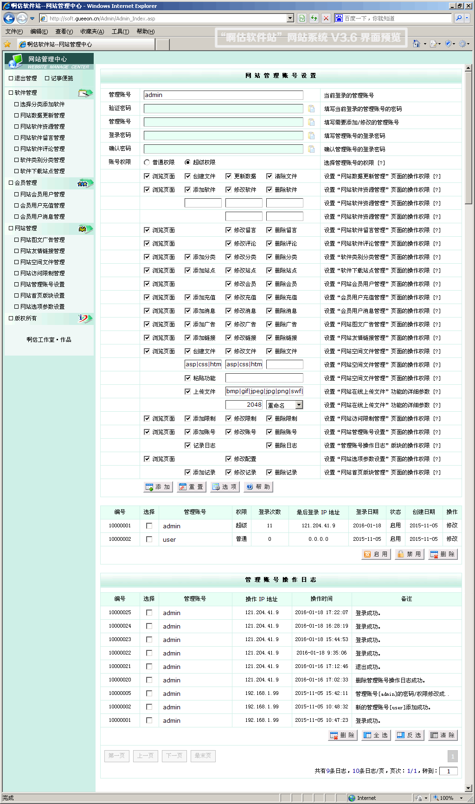This screenshot has height=804, width=475.
Task: Click the 软件管理 section folder icon
Action: pos(84,93)
